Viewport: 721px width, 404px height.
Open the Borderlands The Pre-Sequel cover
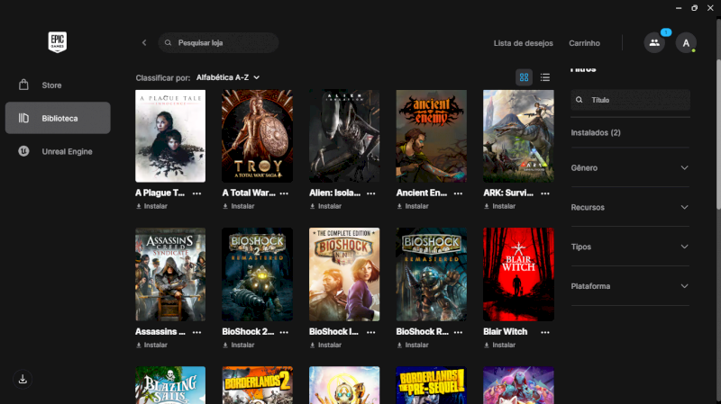click(x=432, y=385)
